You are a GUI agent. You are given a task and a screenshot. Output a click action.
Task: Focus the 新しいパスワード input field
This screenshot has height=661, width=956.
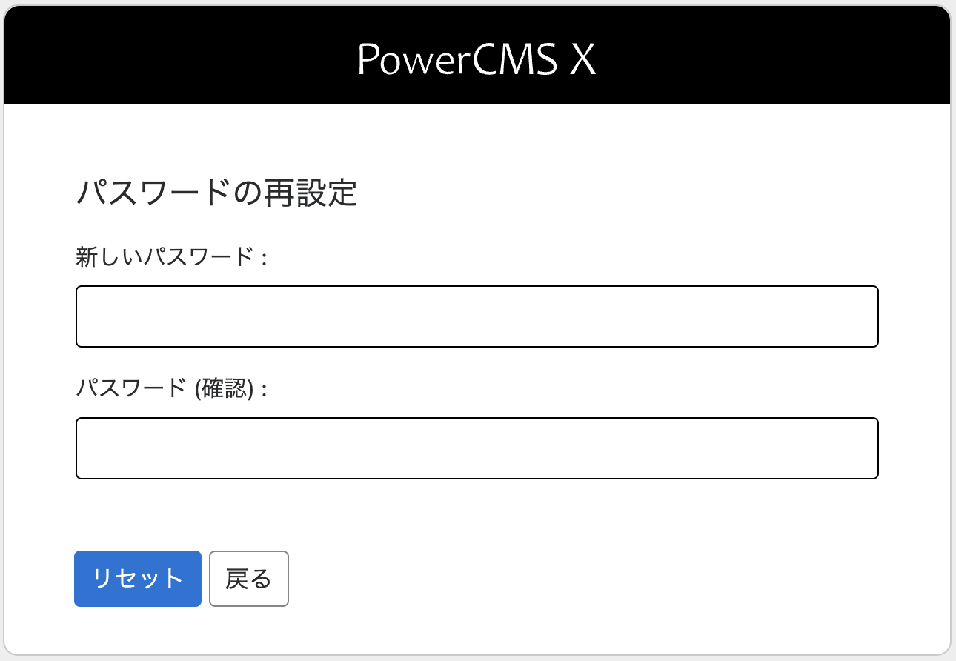coord(477,316)
